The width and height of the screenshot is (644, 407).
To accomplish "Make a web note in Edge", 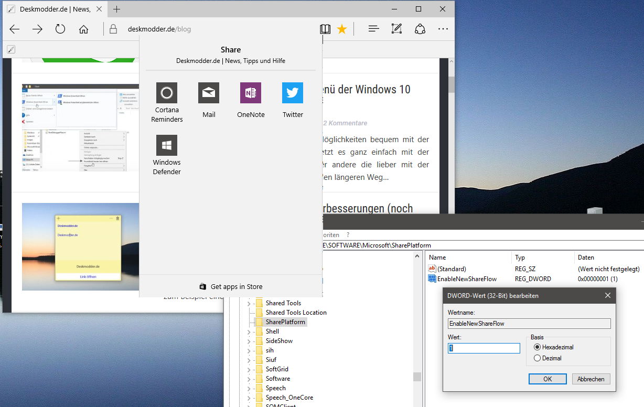I will coord(396,29).
